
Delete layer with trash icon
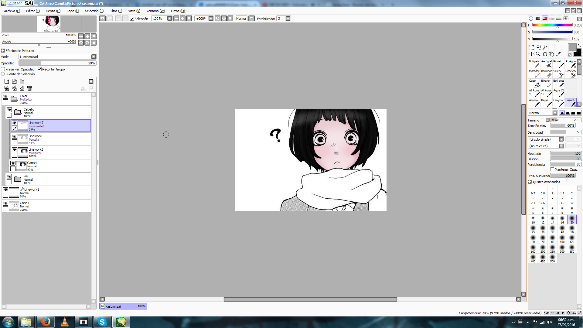click(29, 88)
